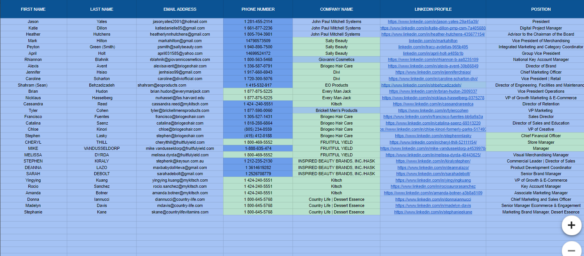
Task: Open yingyingkuang LinkedIn profile link
Action: tap(433, 180)
